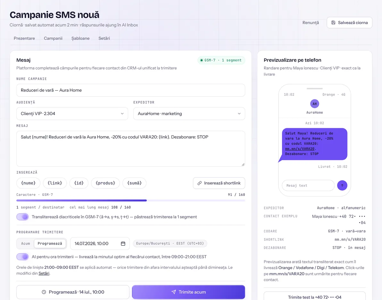Viewport: 382px width, 300px height.
Task: Click the resize handle of Mesaj textarea
Action: [x=243, y=164]
